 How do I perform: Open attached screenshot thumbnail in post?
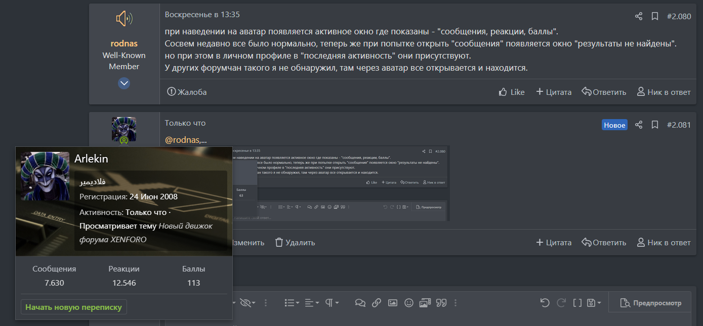[340, 183]
